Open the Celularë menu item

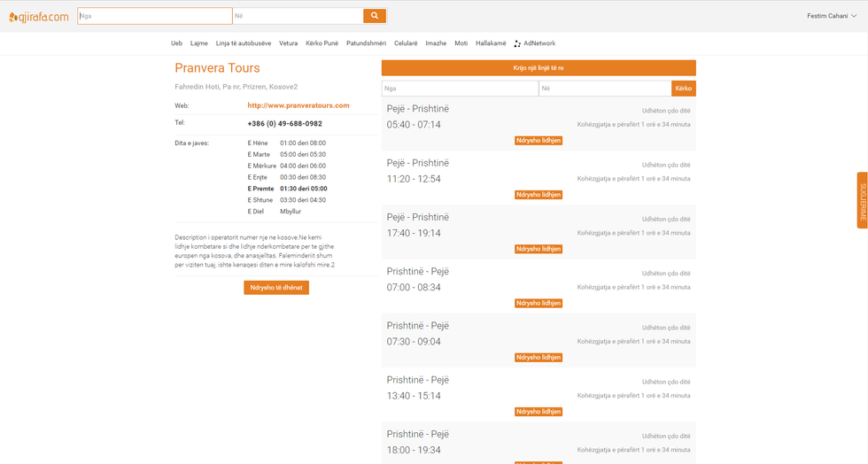406,43
